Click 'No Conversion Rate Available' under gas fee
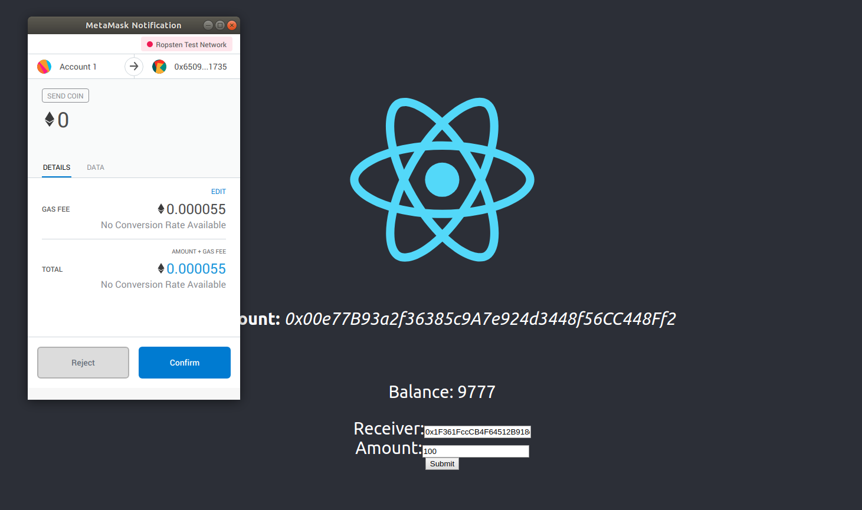 163,225
